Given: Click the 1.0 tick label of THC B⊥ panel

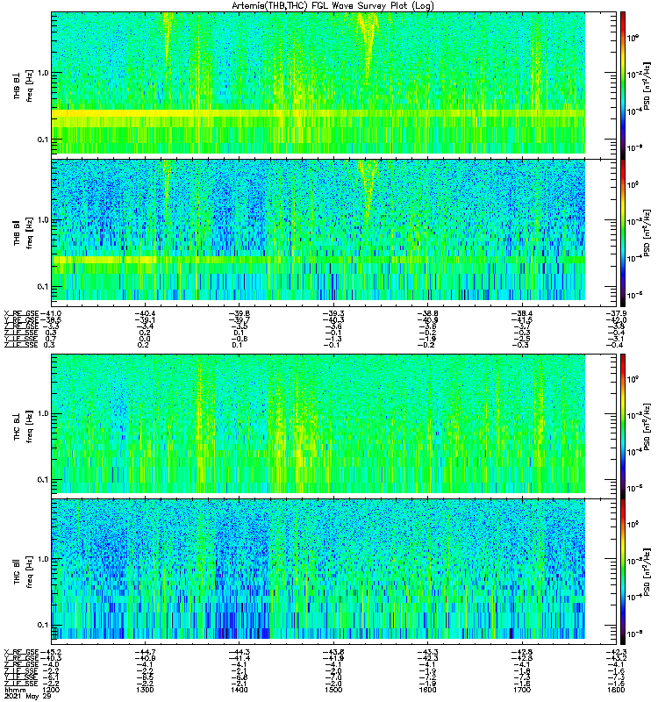Looking at the screenshot, I should [x=43, y=413].
